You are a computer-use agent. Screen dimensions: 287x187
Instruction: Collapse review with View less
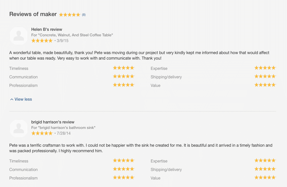pos(23,99)
